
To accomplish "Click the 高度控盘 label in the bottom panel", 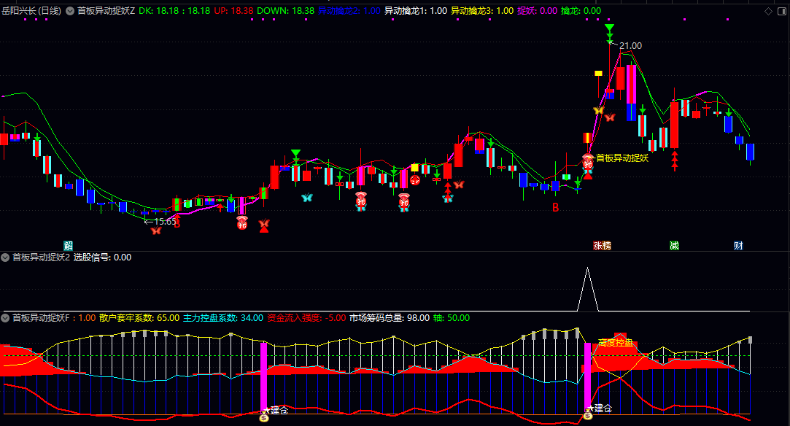I will [x=615, y=343].
